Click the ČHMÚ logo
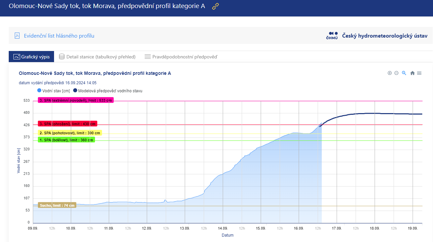 click(332, 36)
